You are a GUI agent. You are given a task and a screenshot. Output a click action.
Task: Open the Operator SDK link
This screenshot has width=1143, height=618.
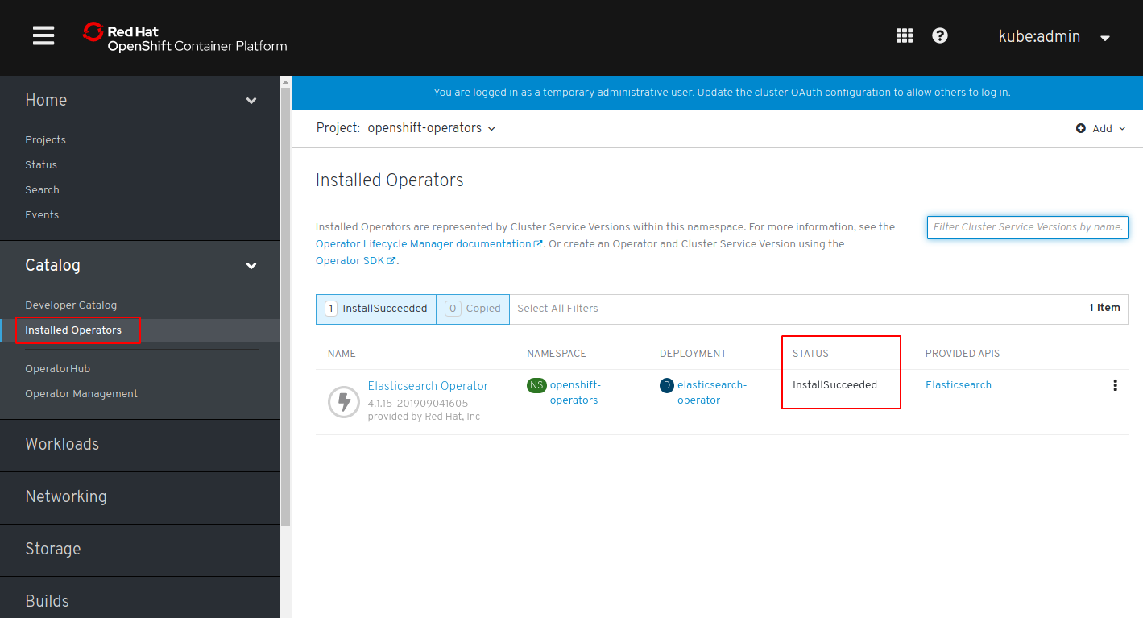click(355, 260)
